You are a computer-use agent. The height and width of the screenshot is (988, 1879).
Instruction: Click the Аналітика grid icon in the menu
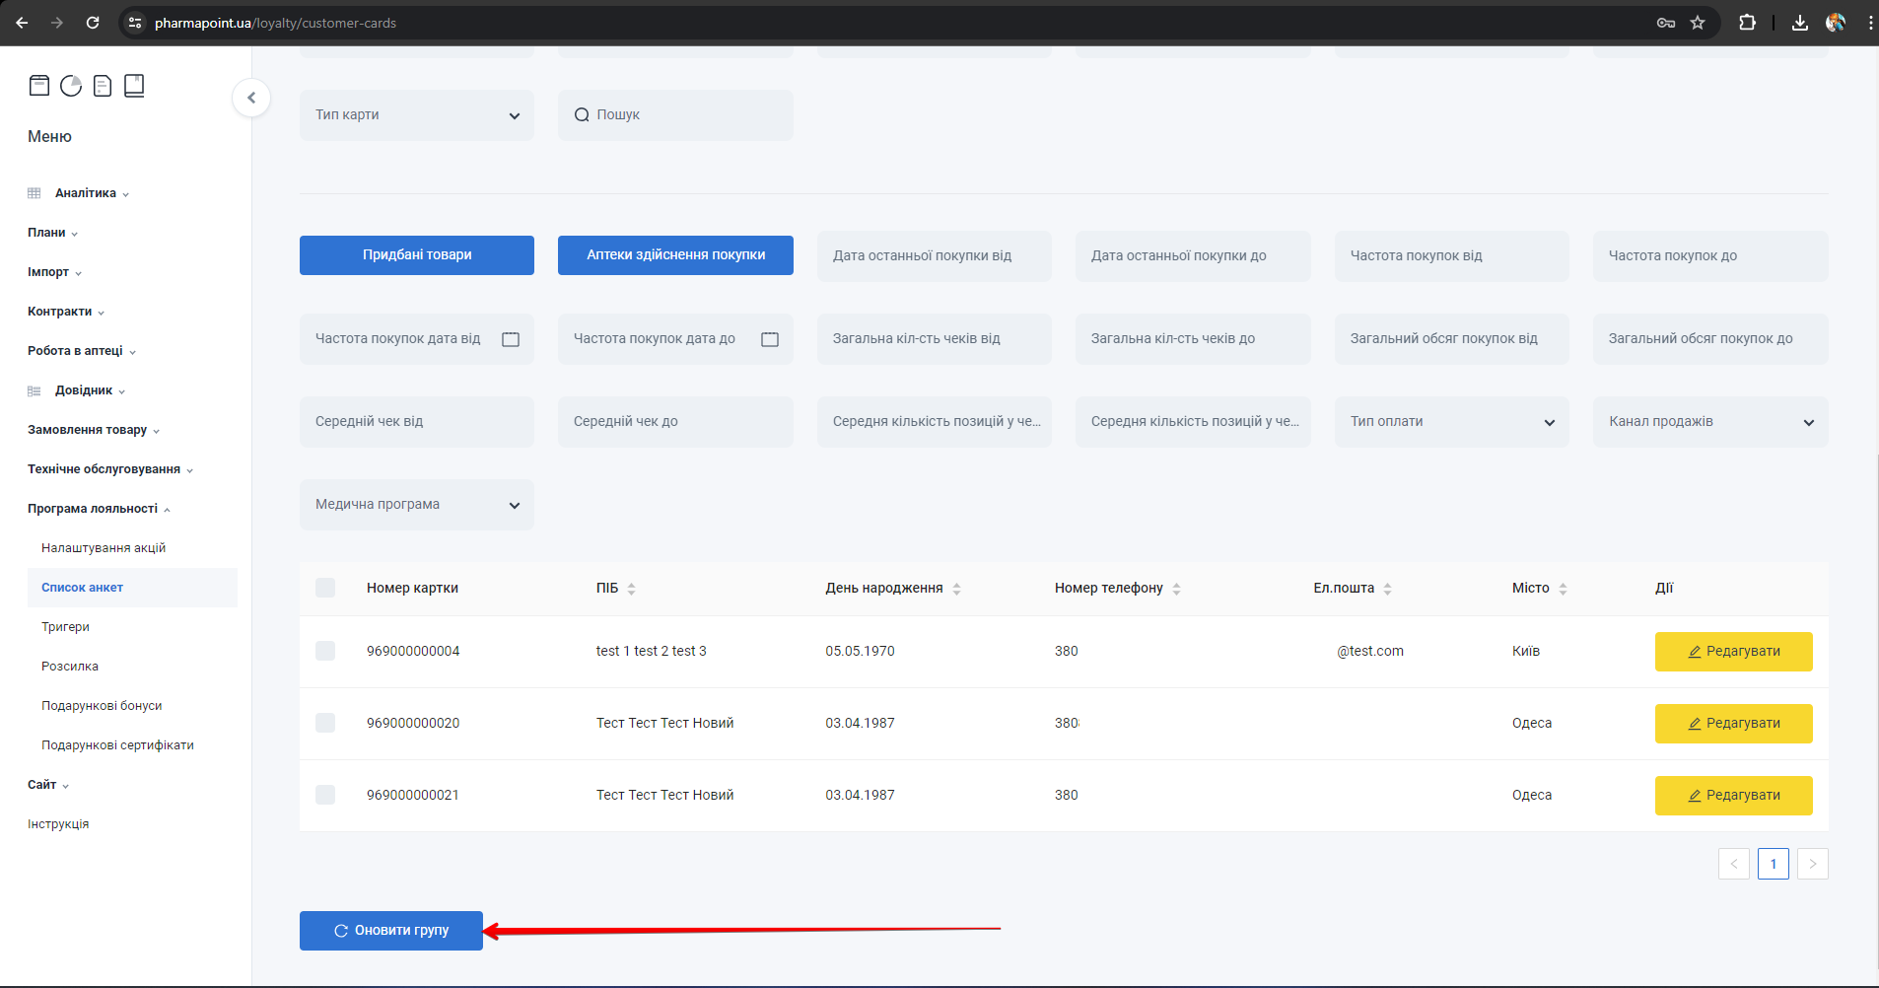click(35, 193)
